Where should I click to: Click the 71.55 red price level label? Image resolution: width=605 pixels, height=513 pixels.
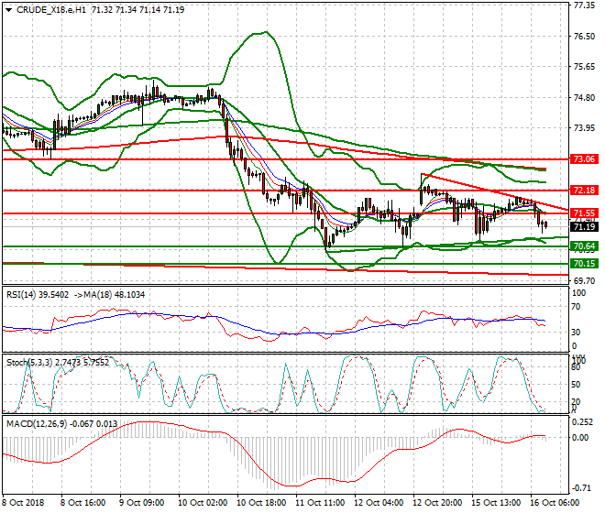[x=585, y=213]
